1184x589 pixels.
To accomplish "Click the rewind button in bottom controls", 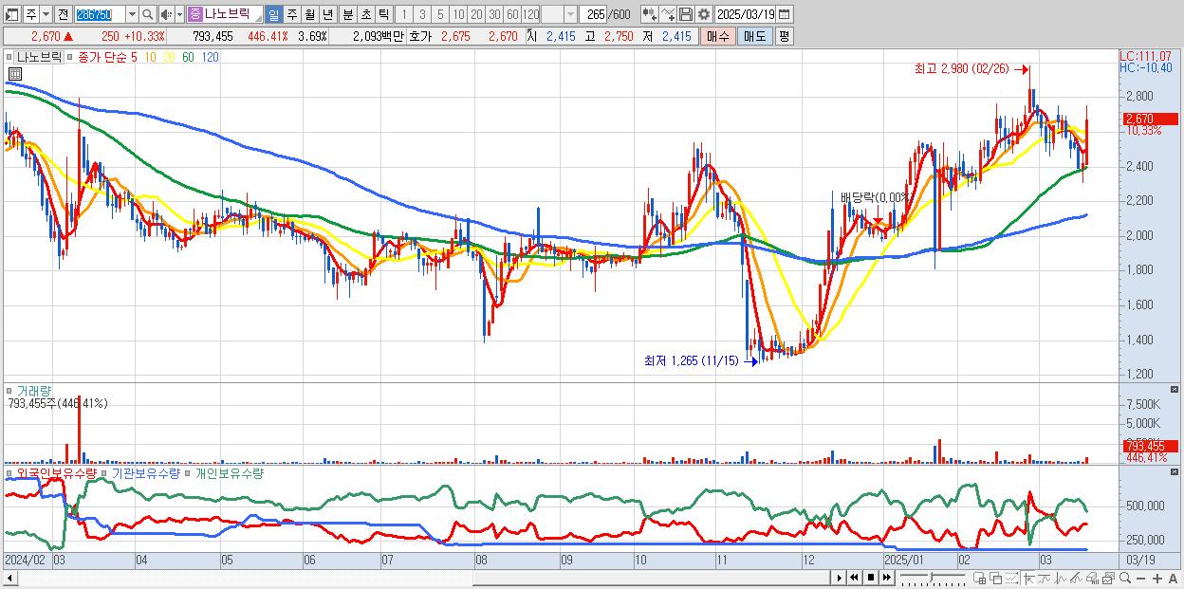I will click(854, 578).
